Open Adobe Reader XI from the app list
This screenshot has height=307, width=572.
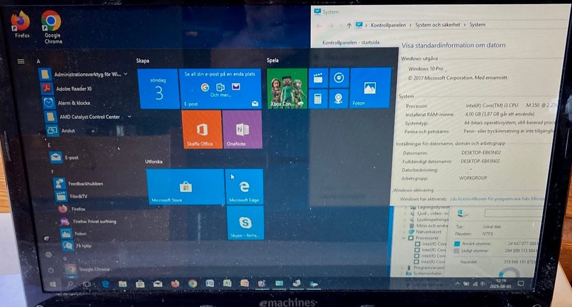[66, 89]
